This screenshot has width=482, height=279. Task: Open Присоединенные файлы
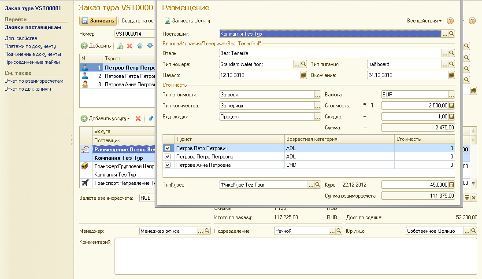(32, 62)
